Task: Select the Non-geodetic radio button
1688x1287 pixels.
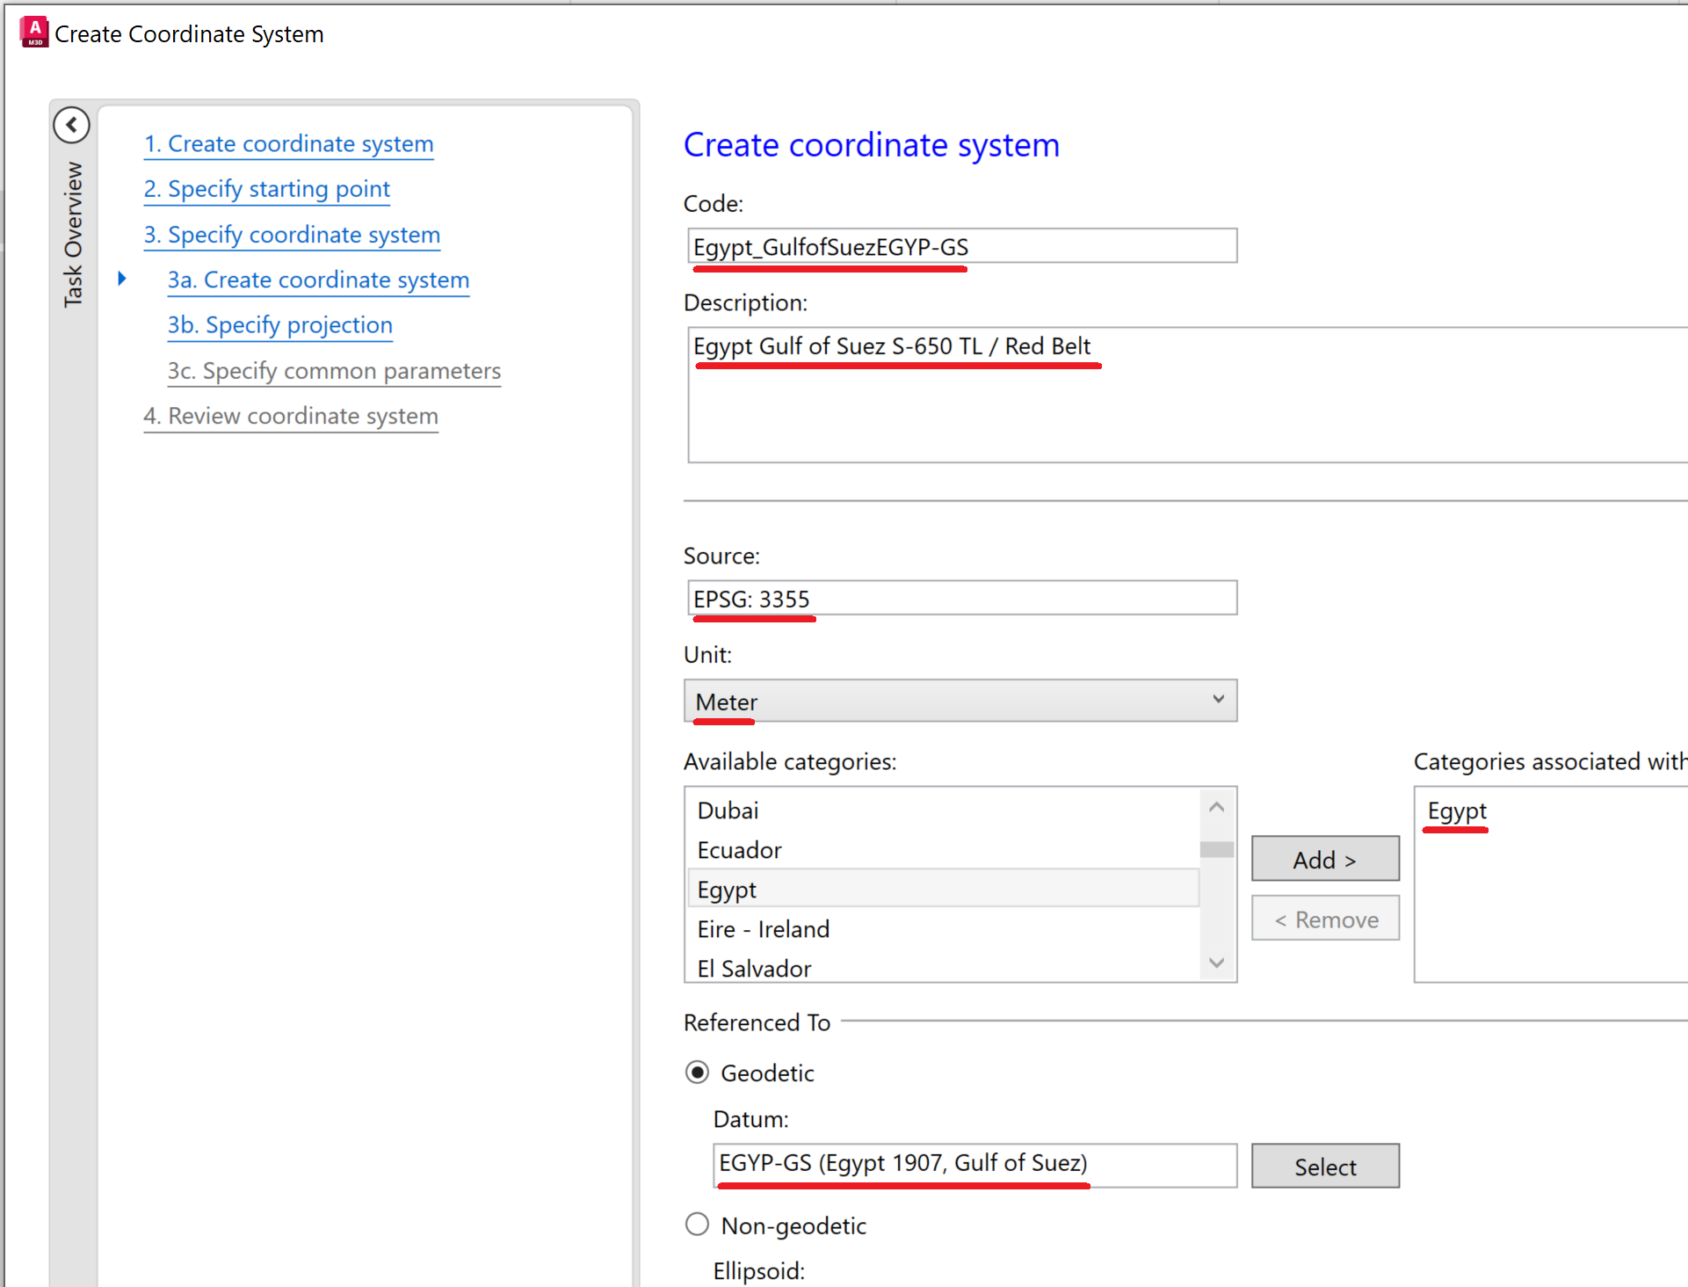Action: (x=697, y=1224)
